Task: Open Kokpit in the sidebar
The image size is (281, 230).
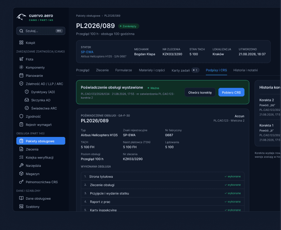Action: [41, 43]
